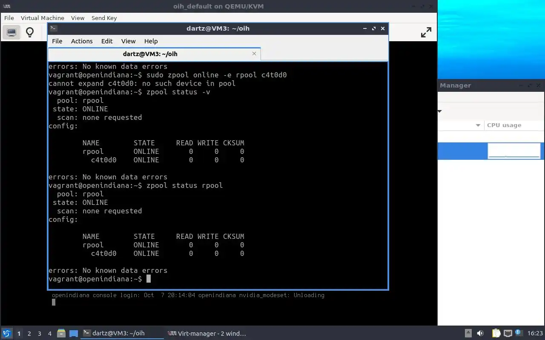Switch to workspace 3

pyautogui.click(x=39, y=334)
